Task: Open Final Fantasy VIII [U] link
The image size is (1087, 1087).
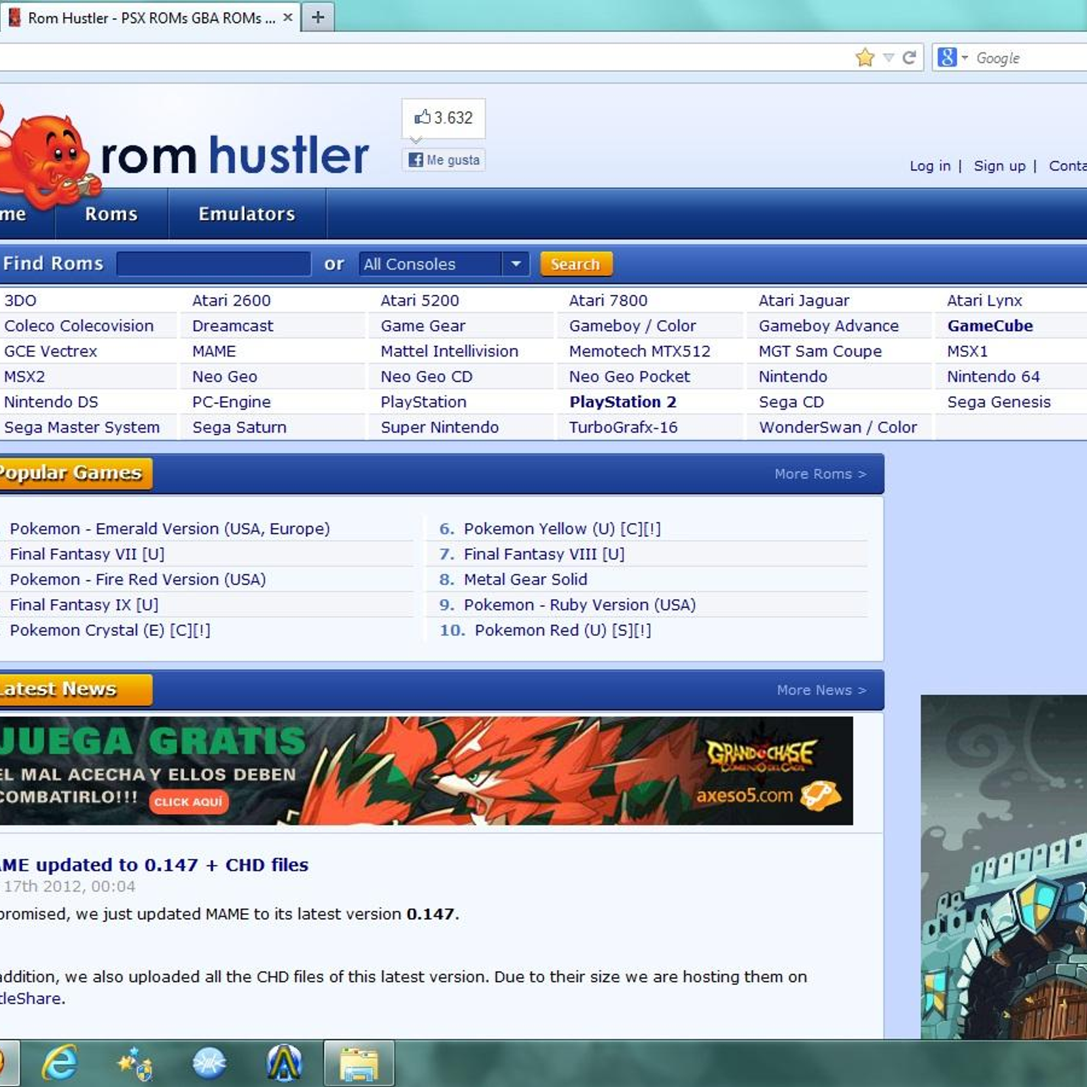Action: (544, 554)
